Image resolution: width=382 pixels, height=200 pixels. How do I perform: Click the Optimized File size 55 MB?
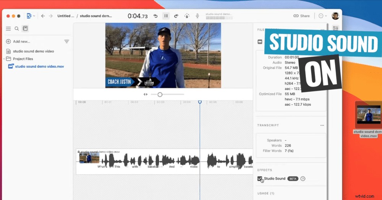point(290,94)
